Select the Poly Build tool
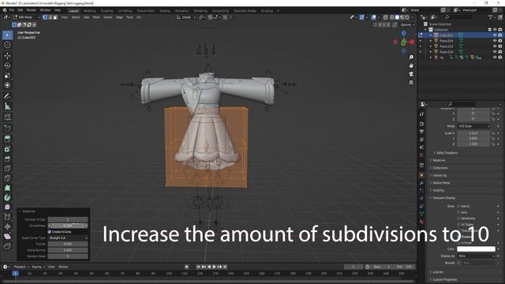 pos(7,188)
